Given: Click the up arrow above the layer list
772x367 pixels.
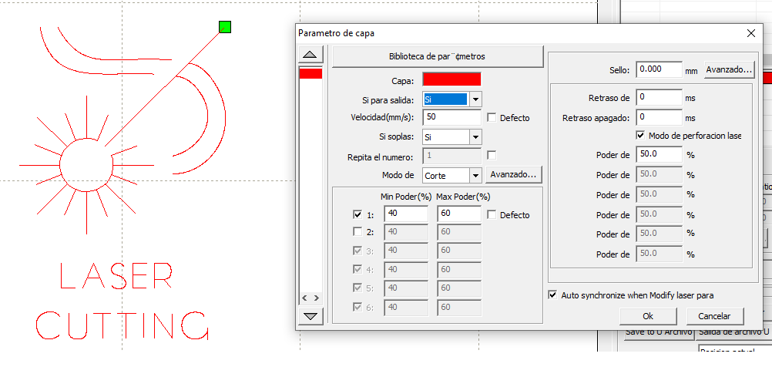Looking at the screenshot, I should click(310, 54).
